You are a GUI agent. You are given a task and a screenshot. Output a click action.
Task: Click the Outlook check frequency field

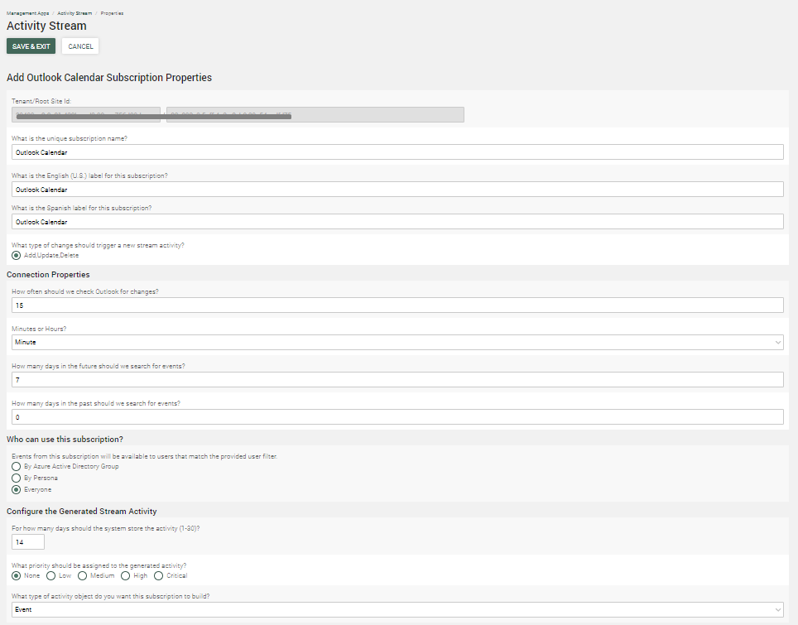(397, 305)
